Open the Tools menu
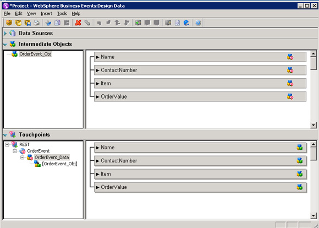 coord(62,14)
